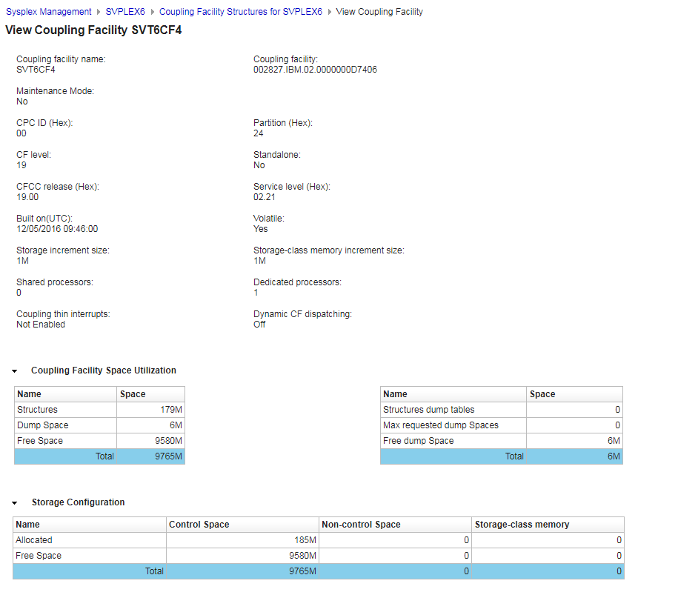The height and width of the screenshot is (595, 678).
Task: Click the Shared processors value 0
Action: 19,293
